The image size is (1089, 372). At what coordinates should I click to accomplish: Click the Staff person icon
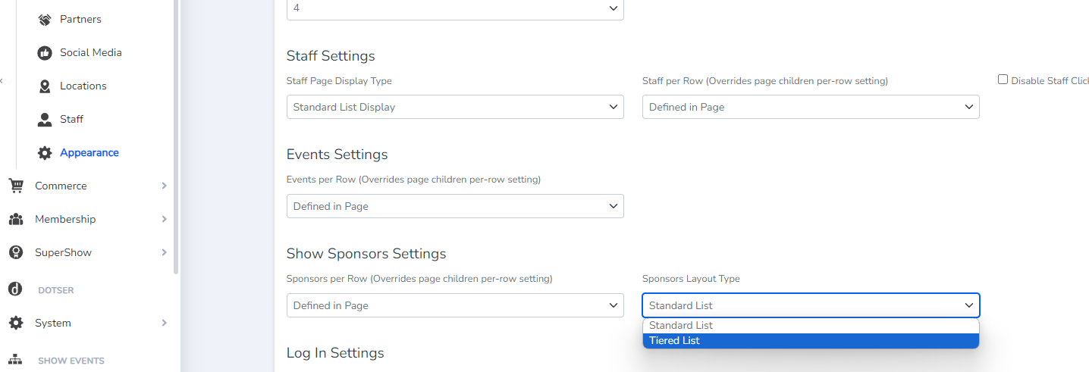click(x=45, y=120)
